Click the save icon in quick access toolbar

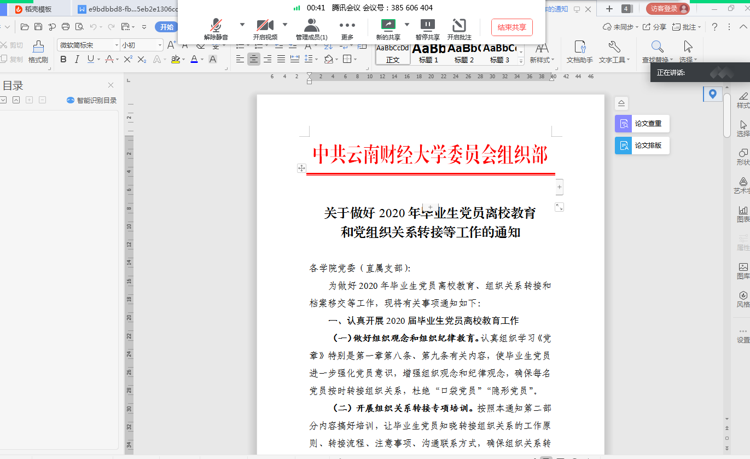pos(38,27)
